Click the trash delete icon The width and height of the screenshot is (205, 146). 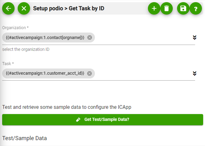click(167, 8)
